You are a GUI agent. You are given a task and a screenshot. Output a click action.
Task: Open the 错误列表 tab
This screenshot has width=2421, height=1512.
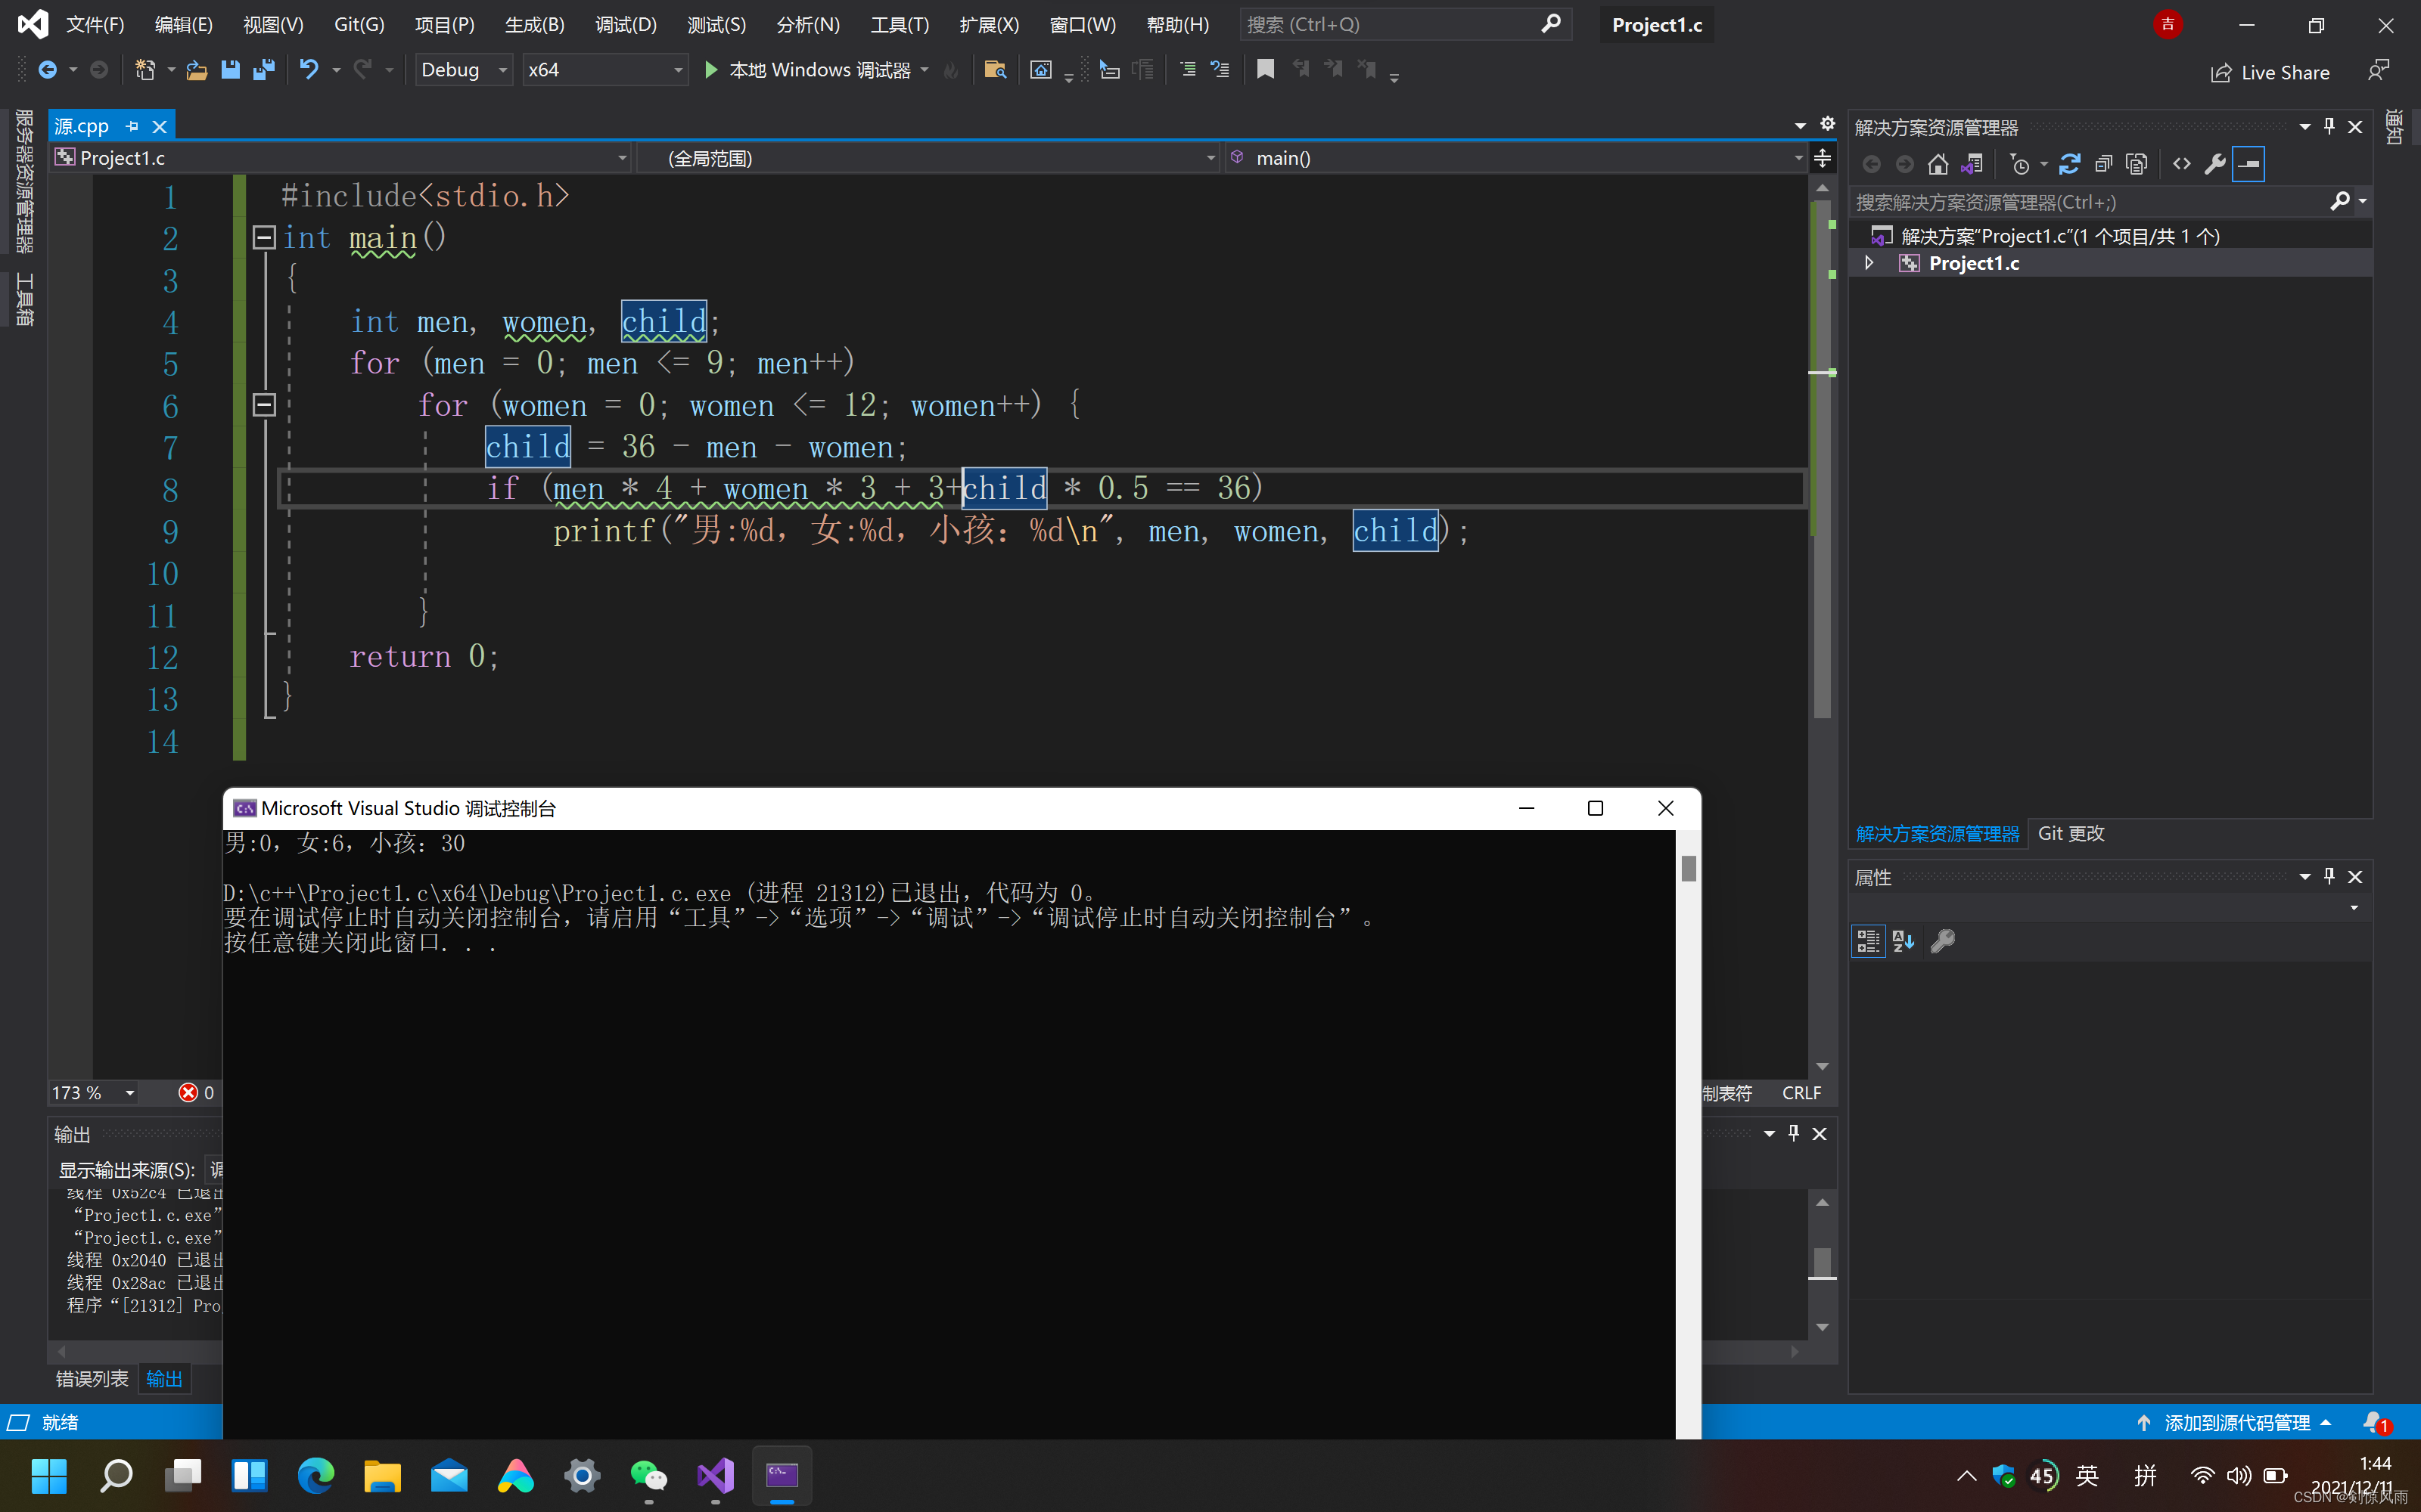[x=92, y=1379]
